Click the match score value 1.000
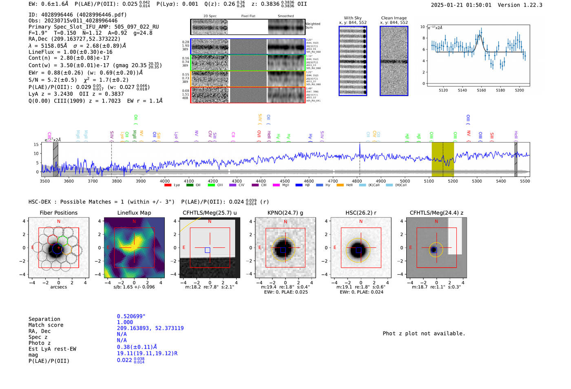This screenshot has width=571, height=389. point(125,322)
